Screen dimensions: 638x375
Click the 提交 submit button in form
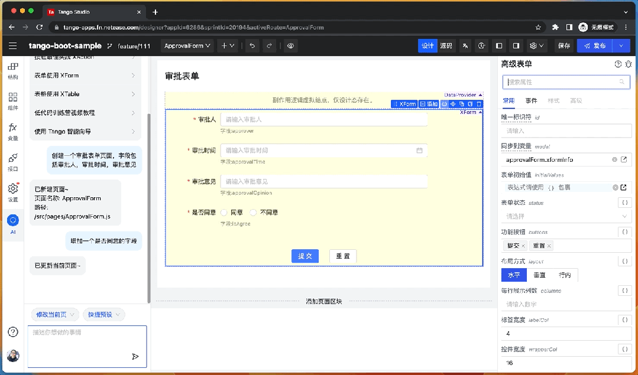pyautogui.click(x=305, y=256)
